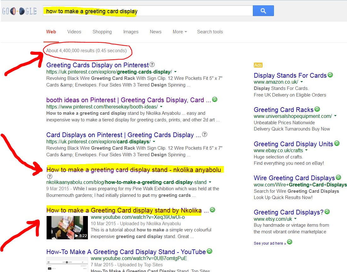This screenshot has width=347, height=272.
Task: Open the Shopping tab
Action: point(102,31)
